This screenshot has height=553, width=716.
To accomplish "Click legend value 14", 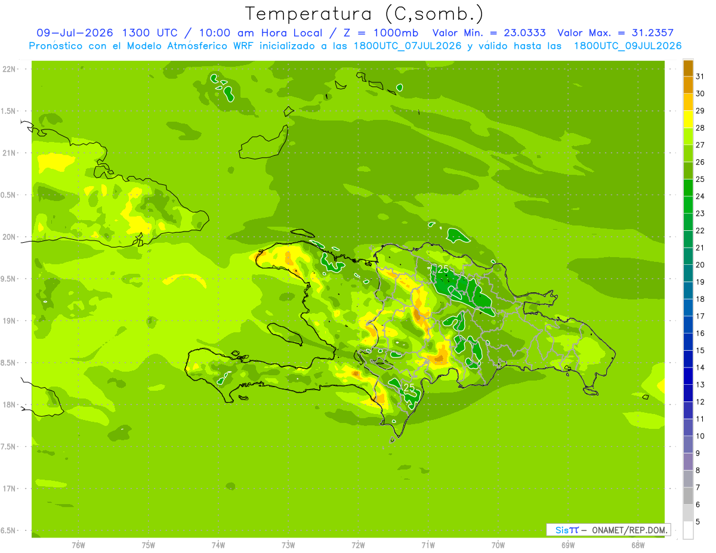I will [700, 367].
